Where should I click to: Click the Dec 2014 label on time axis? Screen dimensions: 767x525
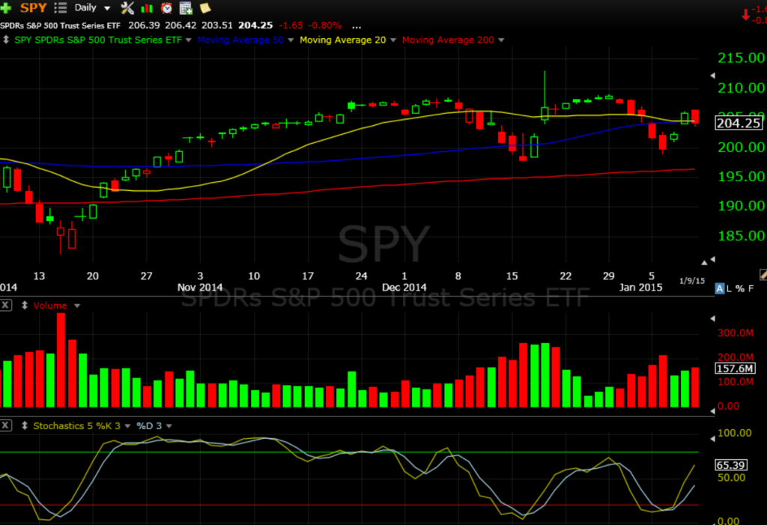coord(404,287)
